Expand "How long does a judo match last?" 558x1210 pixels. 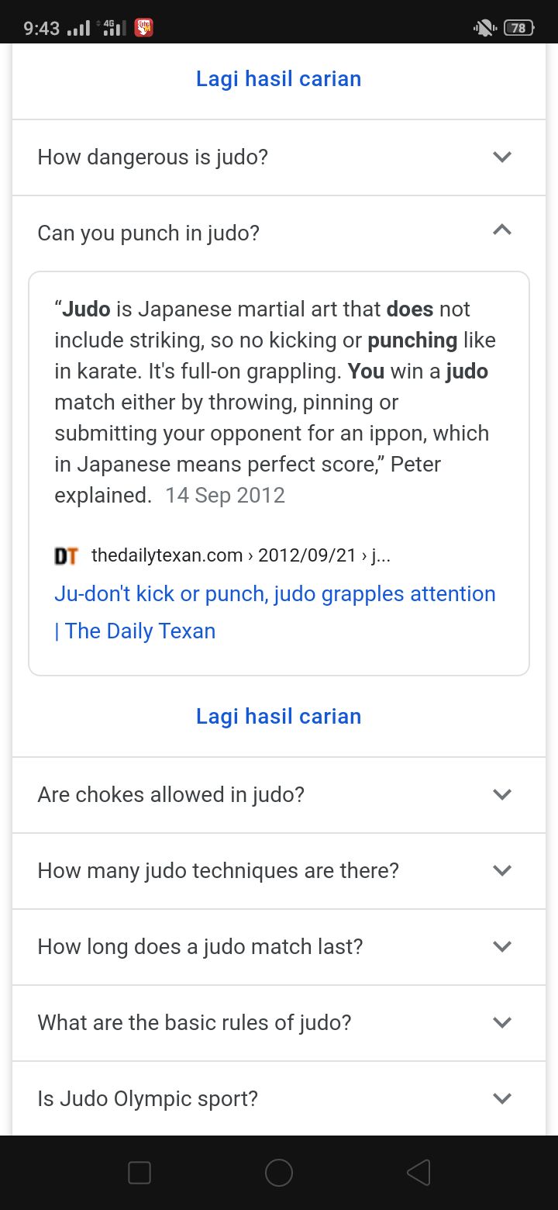[x=279, y=947]
